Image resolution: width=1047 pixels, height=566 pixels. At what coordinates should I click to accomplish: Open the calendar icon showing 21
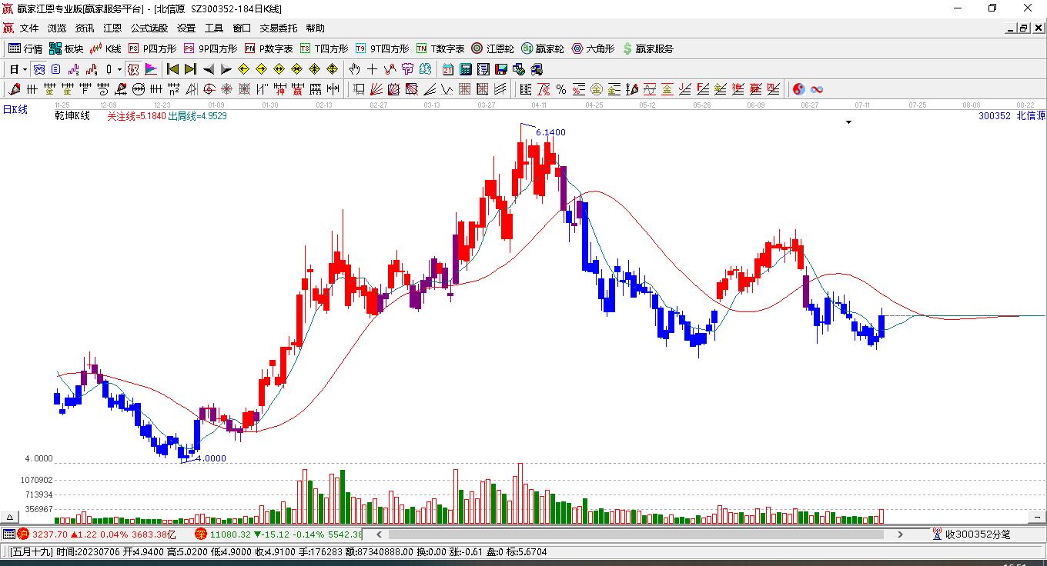point(448,69)
